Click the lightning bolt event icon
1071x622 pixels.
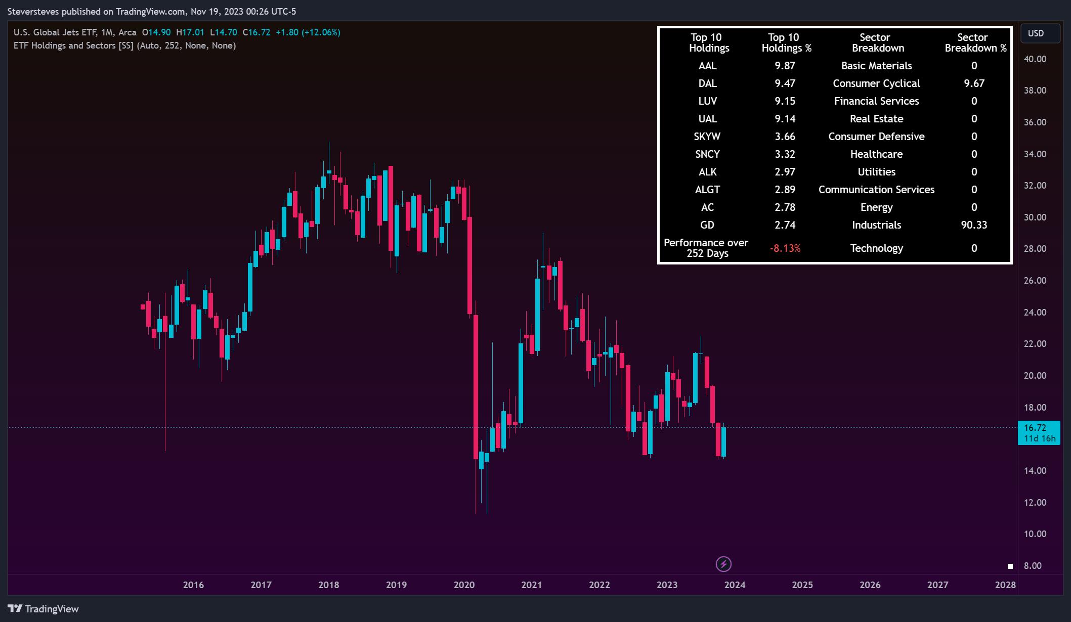click(x=723, y=564)
